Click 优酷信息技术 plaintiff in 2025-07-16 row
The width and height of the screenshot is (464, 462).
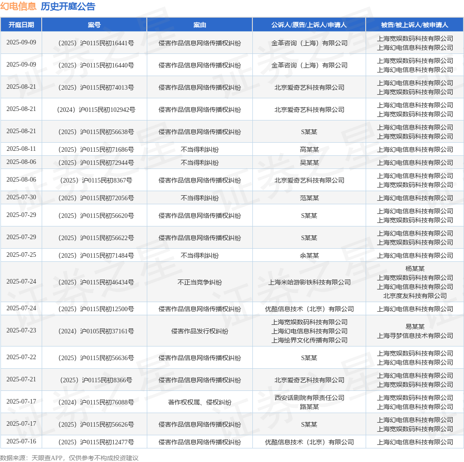(x=309, y=442)
